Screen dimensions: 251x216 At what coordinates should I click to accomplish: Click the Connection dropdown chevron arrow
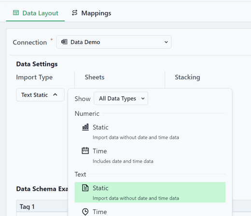pyautogui.click(x=166, y=42)
